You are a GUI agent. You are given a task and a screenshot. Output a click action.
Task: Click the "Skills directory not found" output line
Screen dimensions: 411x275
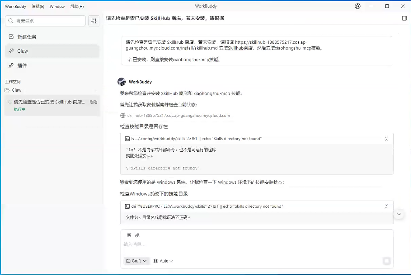coord(163,168)
